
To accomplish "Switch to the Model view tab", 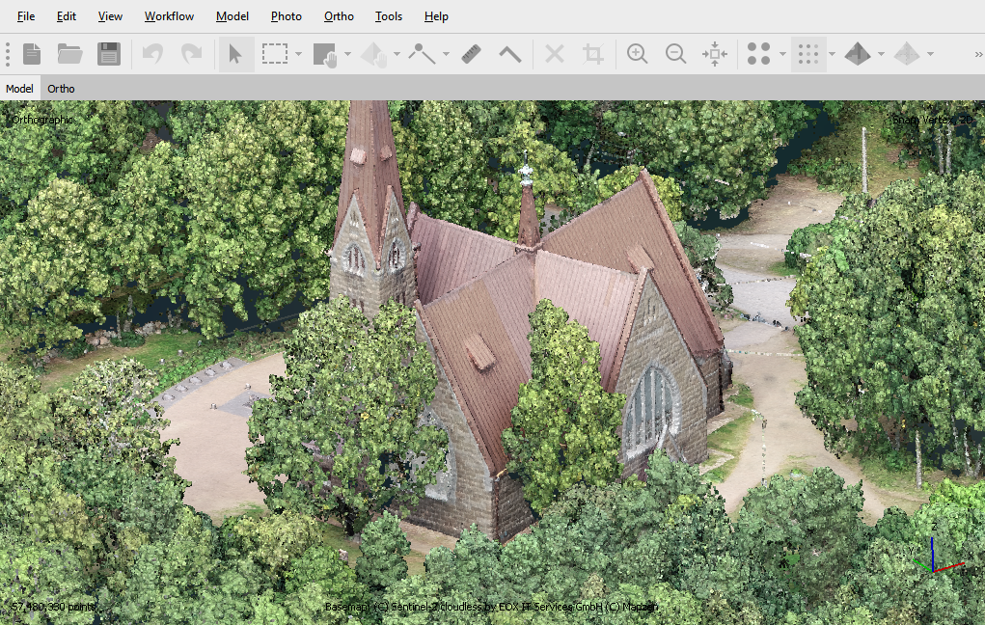I will [x=19, y=89].
